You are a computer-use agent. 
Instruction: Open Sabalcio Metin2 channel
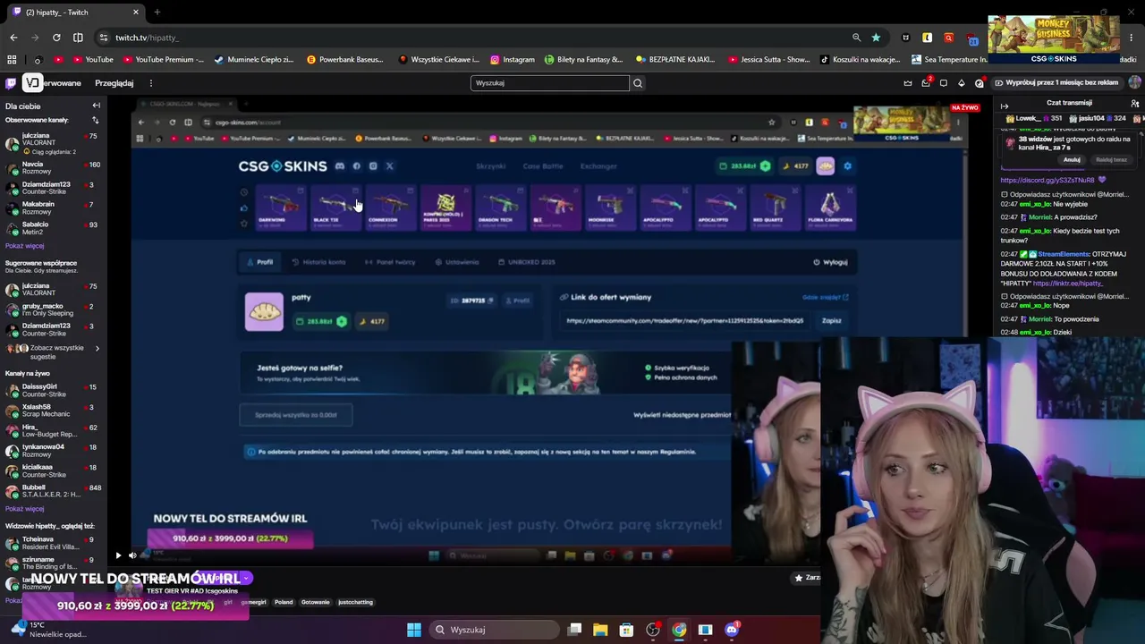(52, 227)
